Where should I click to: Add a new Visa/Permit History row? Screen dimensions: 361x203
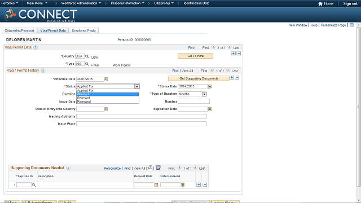pos(232,78)
